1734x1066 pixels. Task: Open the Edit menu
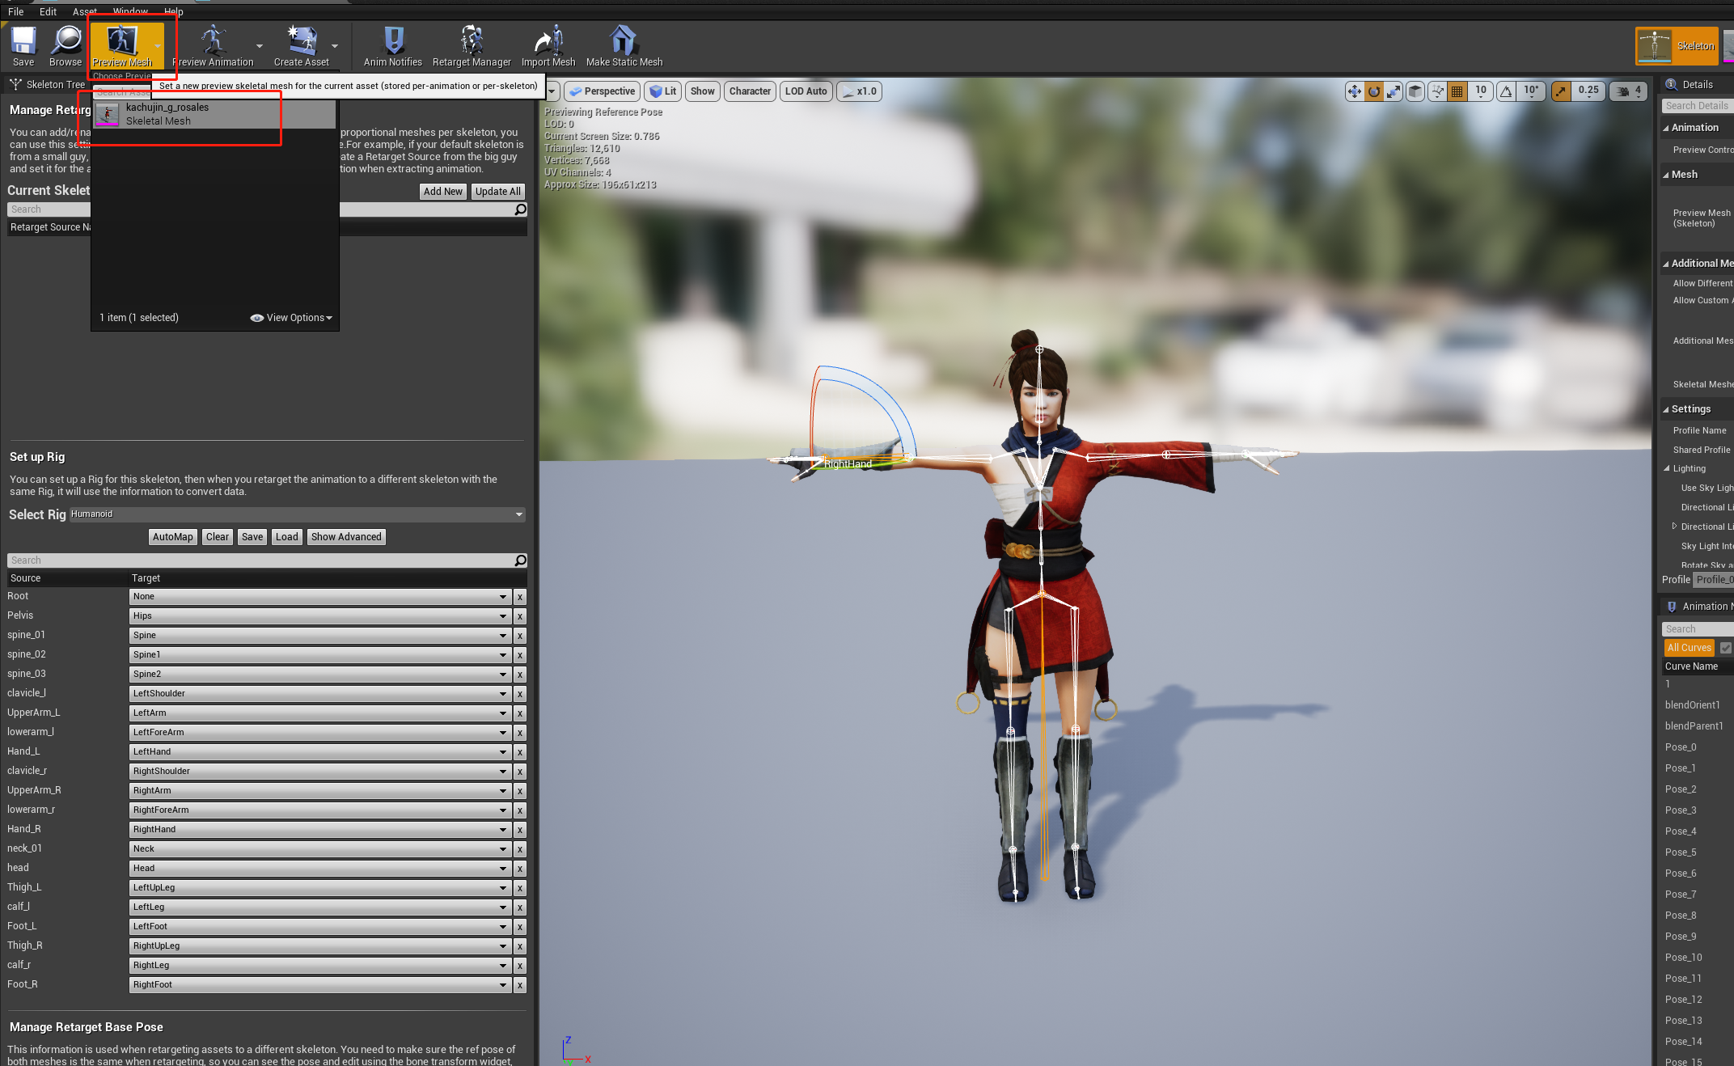pos(48,11)
